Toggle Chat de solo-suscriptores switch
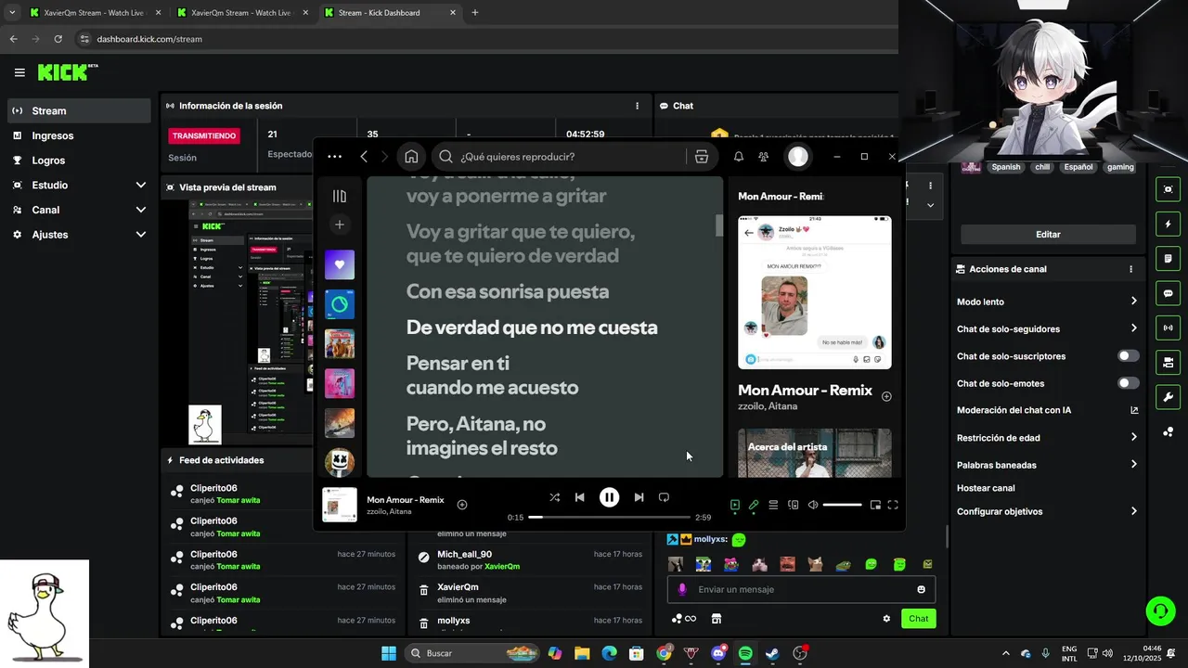 tap(1128, 356)
